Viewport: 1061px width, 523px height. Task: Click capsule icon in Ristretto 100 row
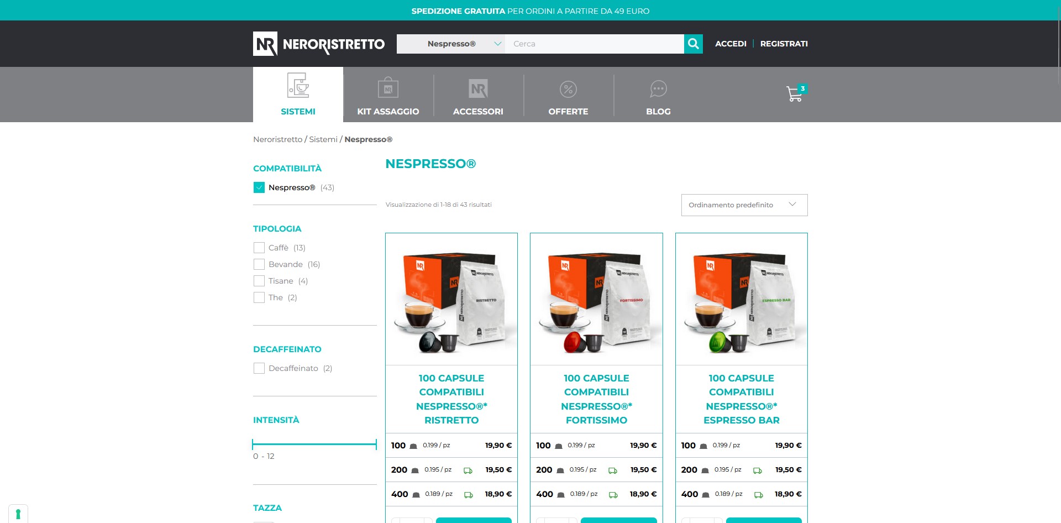pos(413,446)
